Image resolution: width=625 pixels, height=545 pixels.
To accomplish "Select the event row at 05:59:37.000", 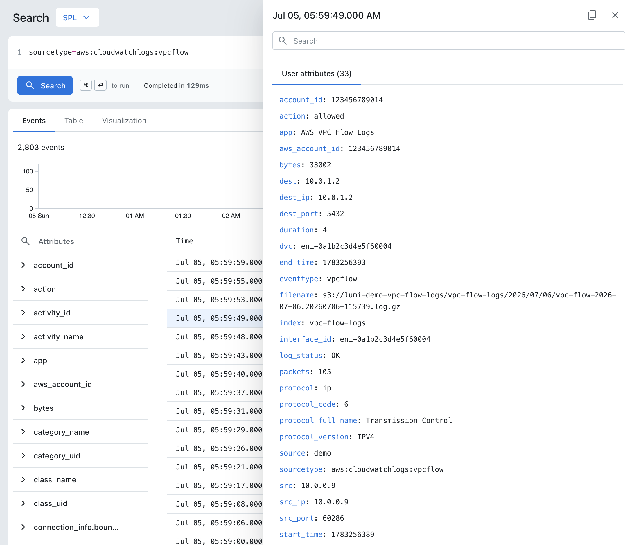I will pos(215,393).
